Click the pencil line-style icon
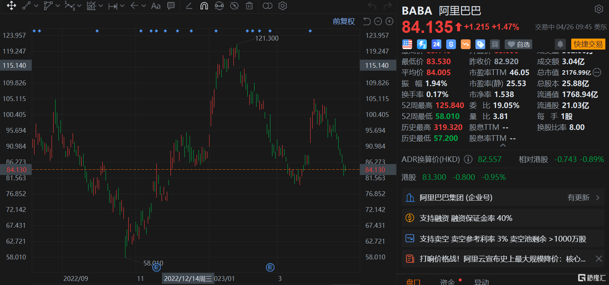 pos(189,6)
